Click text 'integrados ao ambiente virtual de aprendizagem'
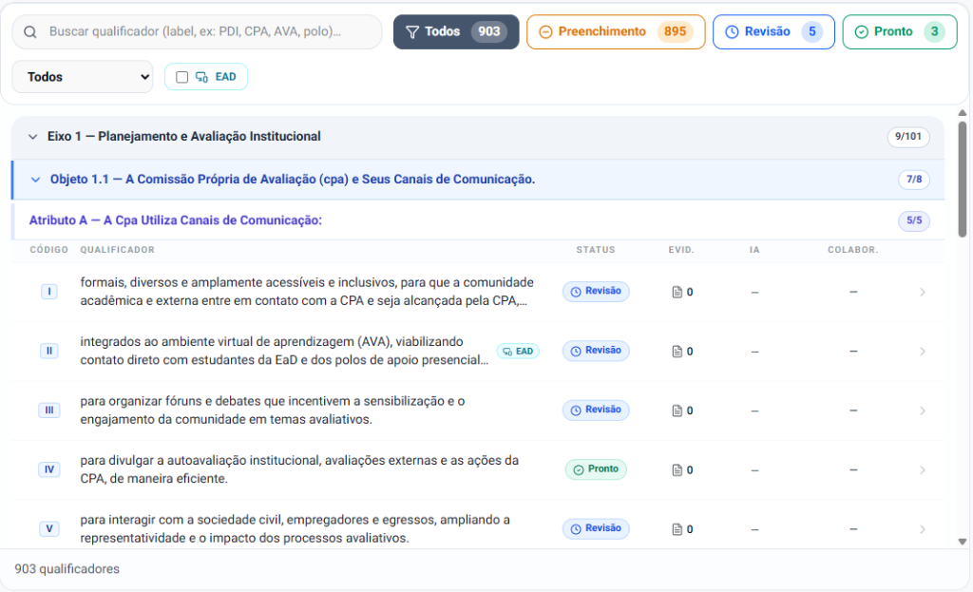973x592 pixels. click(x=218, y=342)
